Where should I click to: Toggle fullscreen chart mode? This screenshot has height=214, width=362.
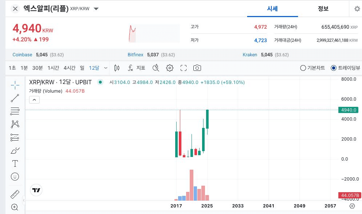click(184, 68)
